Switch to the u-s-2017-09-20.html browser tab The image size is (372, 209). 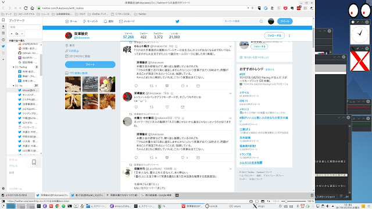[x=17, y=195]
